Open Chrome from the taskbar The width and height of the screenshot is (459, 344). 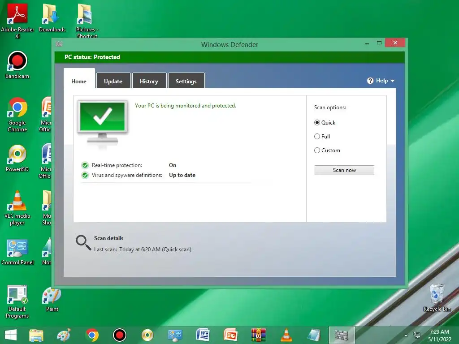[92, 335]
